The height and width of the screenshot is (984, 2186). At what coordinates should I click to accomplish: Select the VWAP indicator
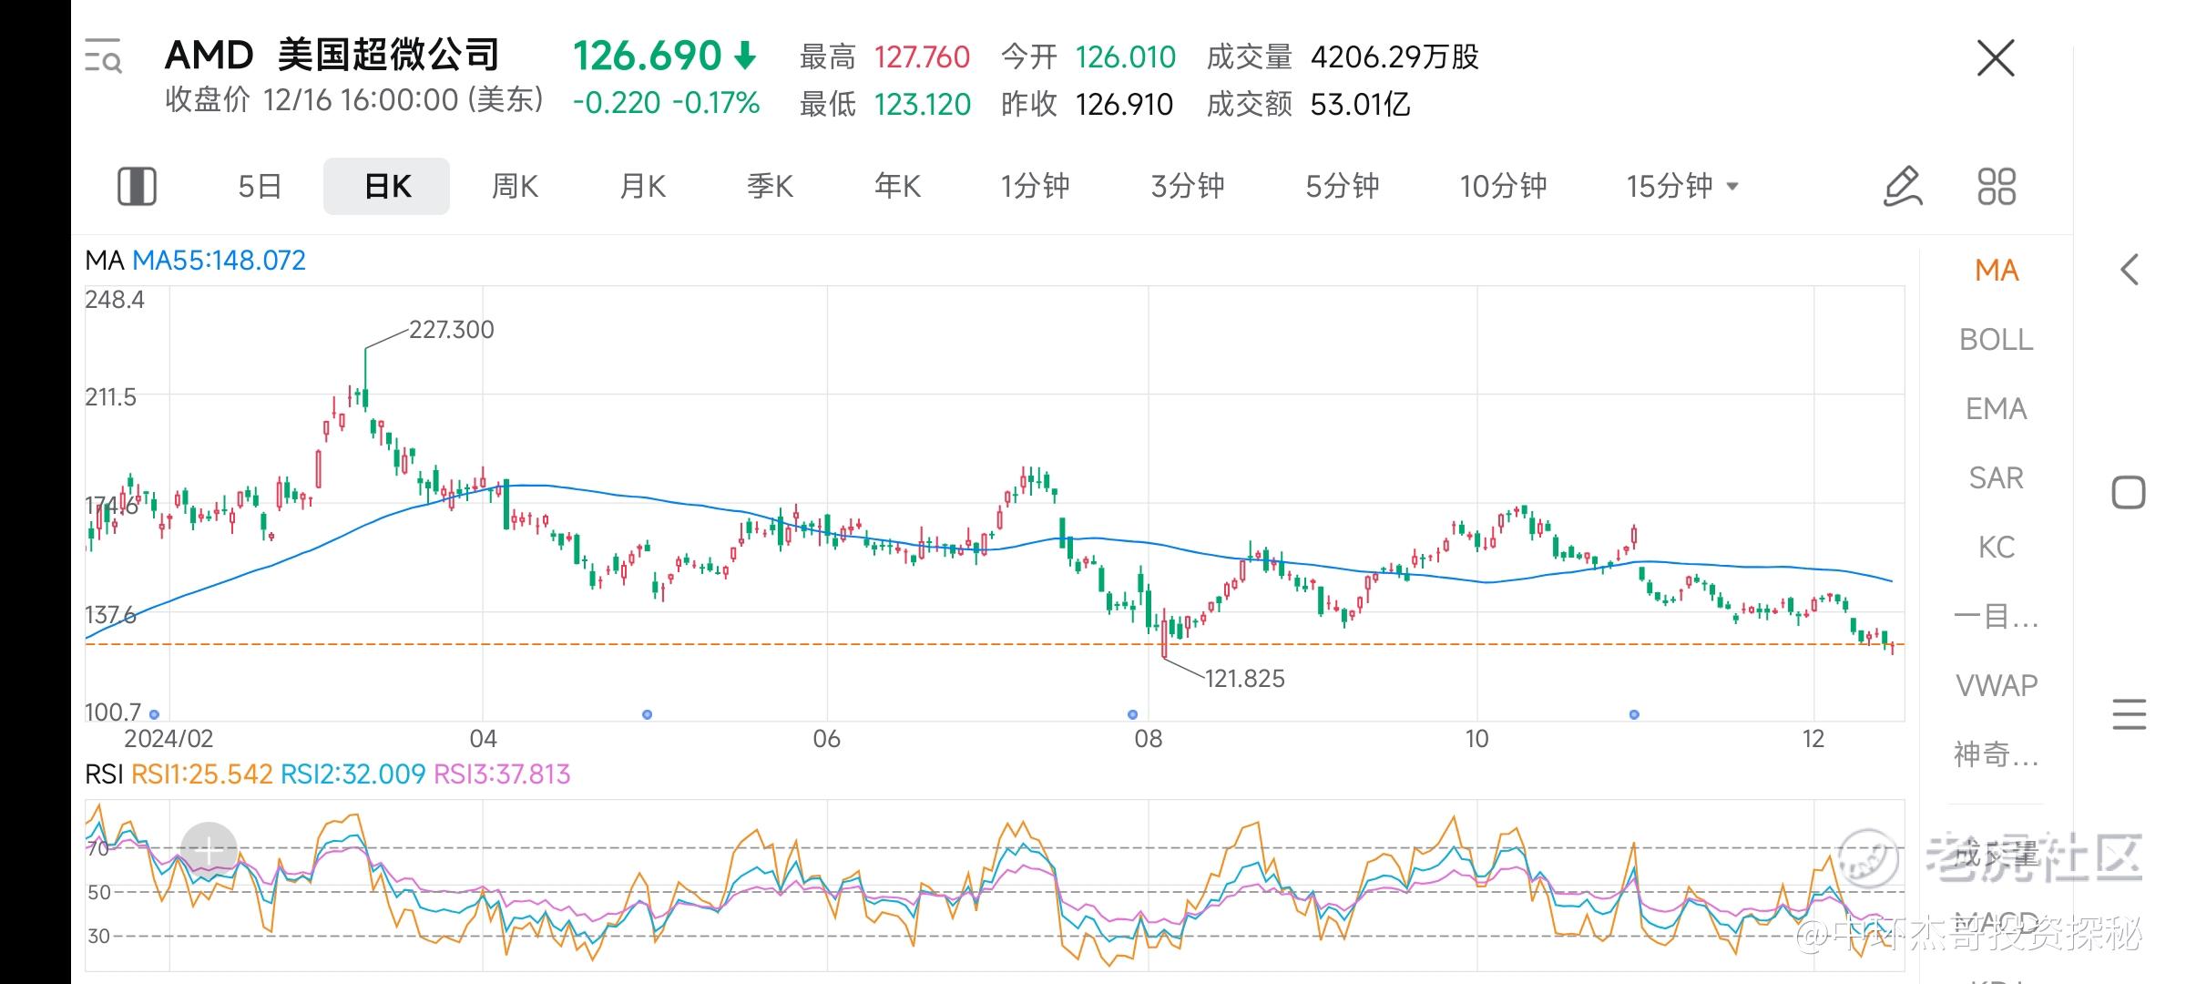[1996, 685]
